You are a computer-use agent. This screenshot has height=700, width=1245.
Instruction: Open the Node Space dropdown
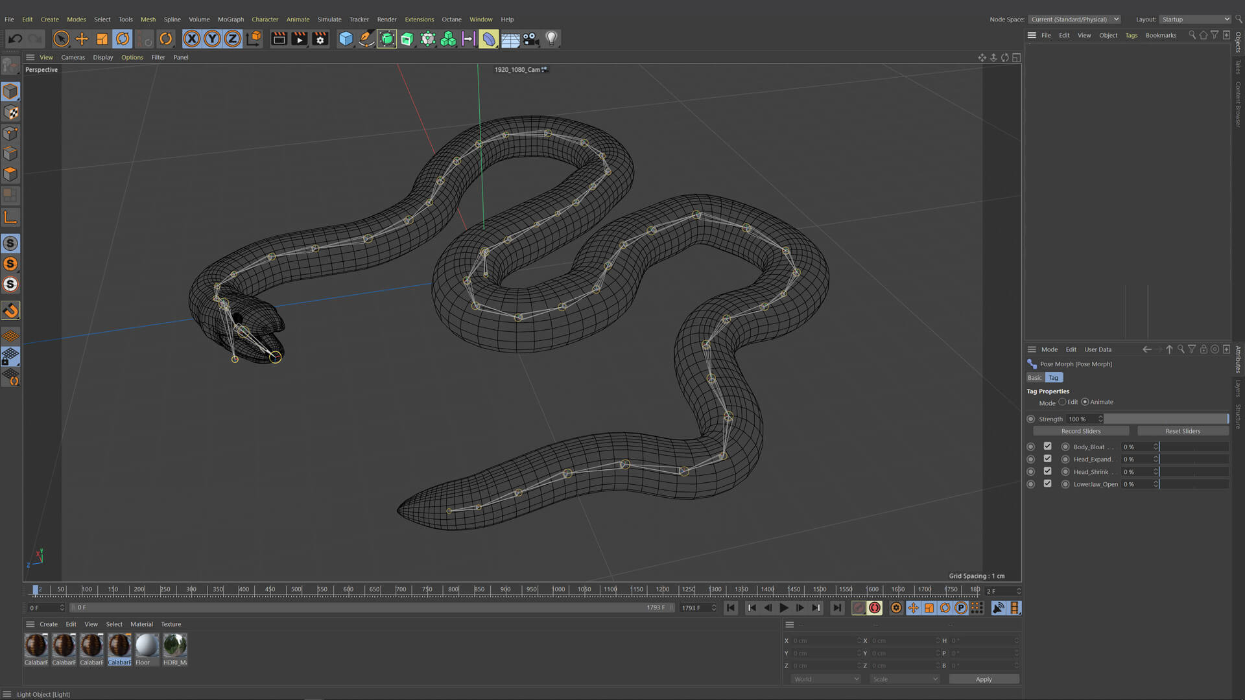click(x=1074, y=19)
